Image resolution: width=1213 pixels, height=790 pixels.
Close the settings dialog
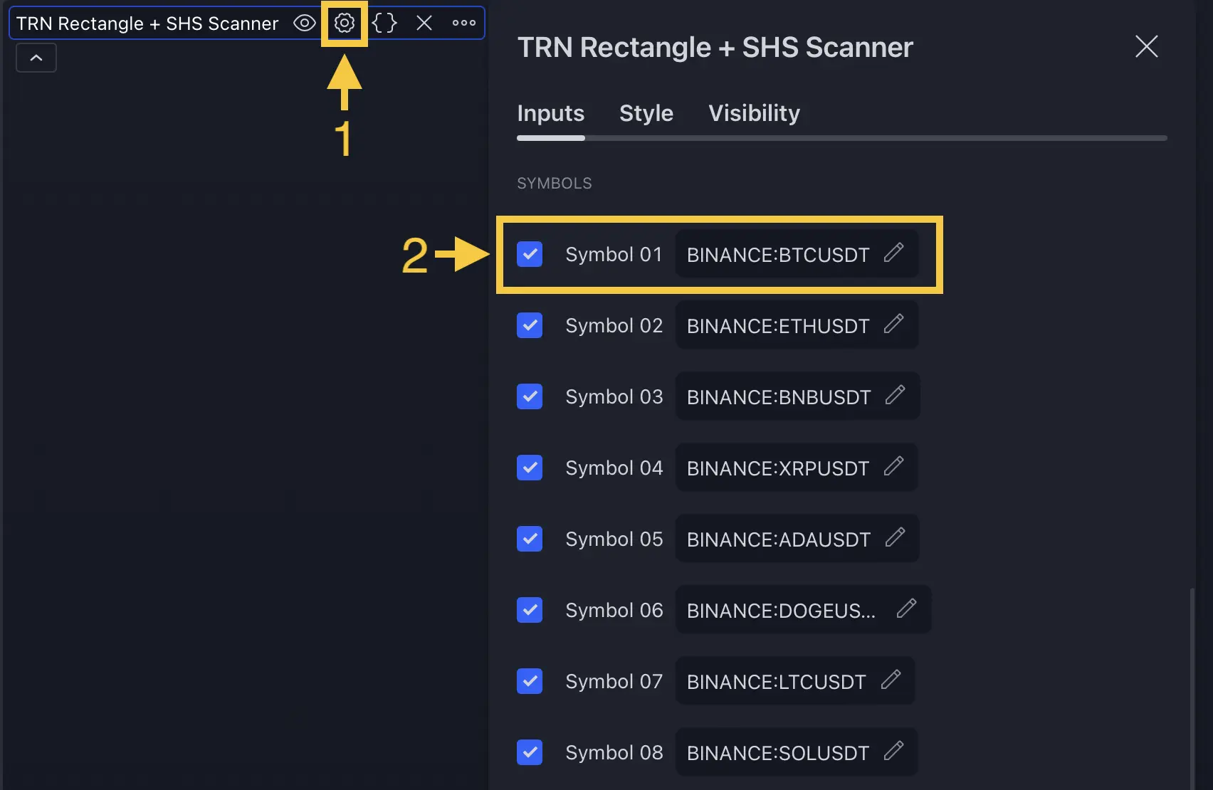(1146, 46)
